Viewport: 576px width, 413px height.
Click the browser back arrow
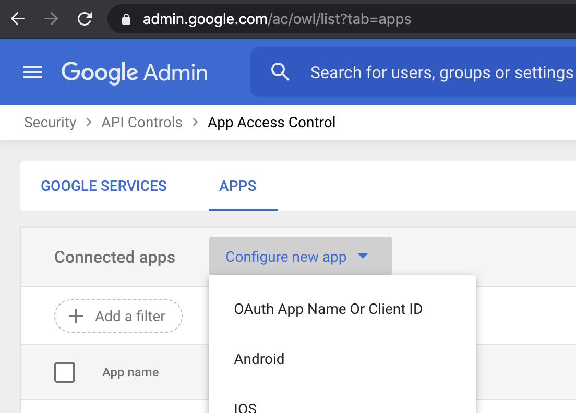17,19
